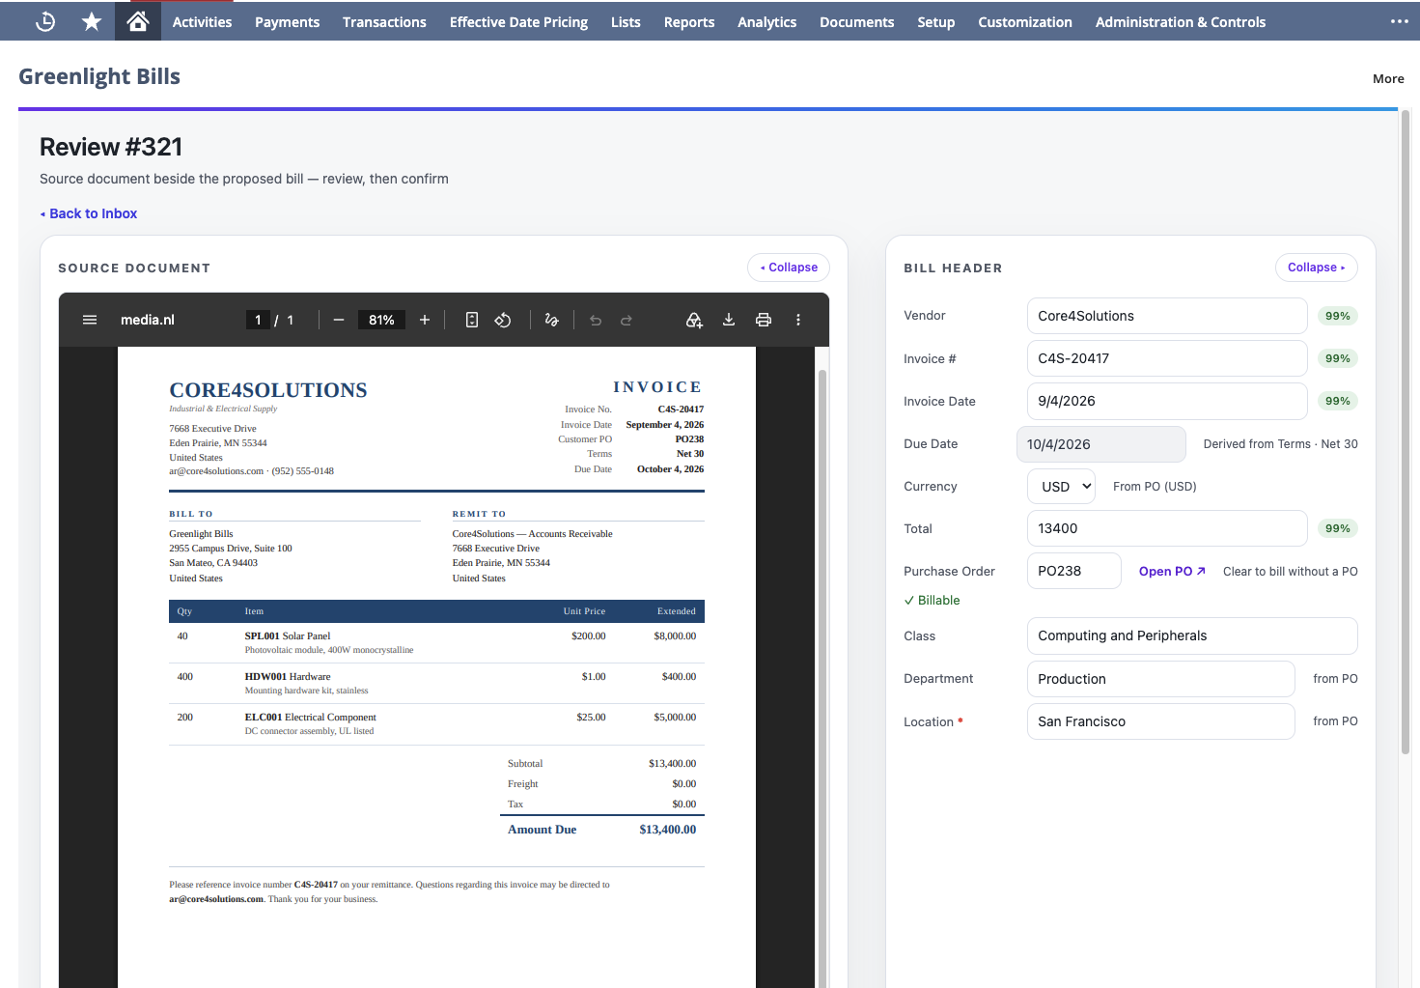Zoom out the PDF document
Image resolution: width=1420 pixels, height=988 pixels.
pyautogui.click(x=339, y=320)
